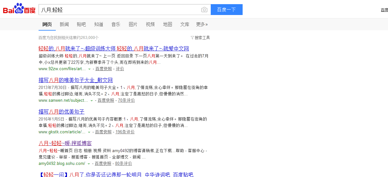
Task: Open www.sanwen.net result URL
Action: pos(63,100)
